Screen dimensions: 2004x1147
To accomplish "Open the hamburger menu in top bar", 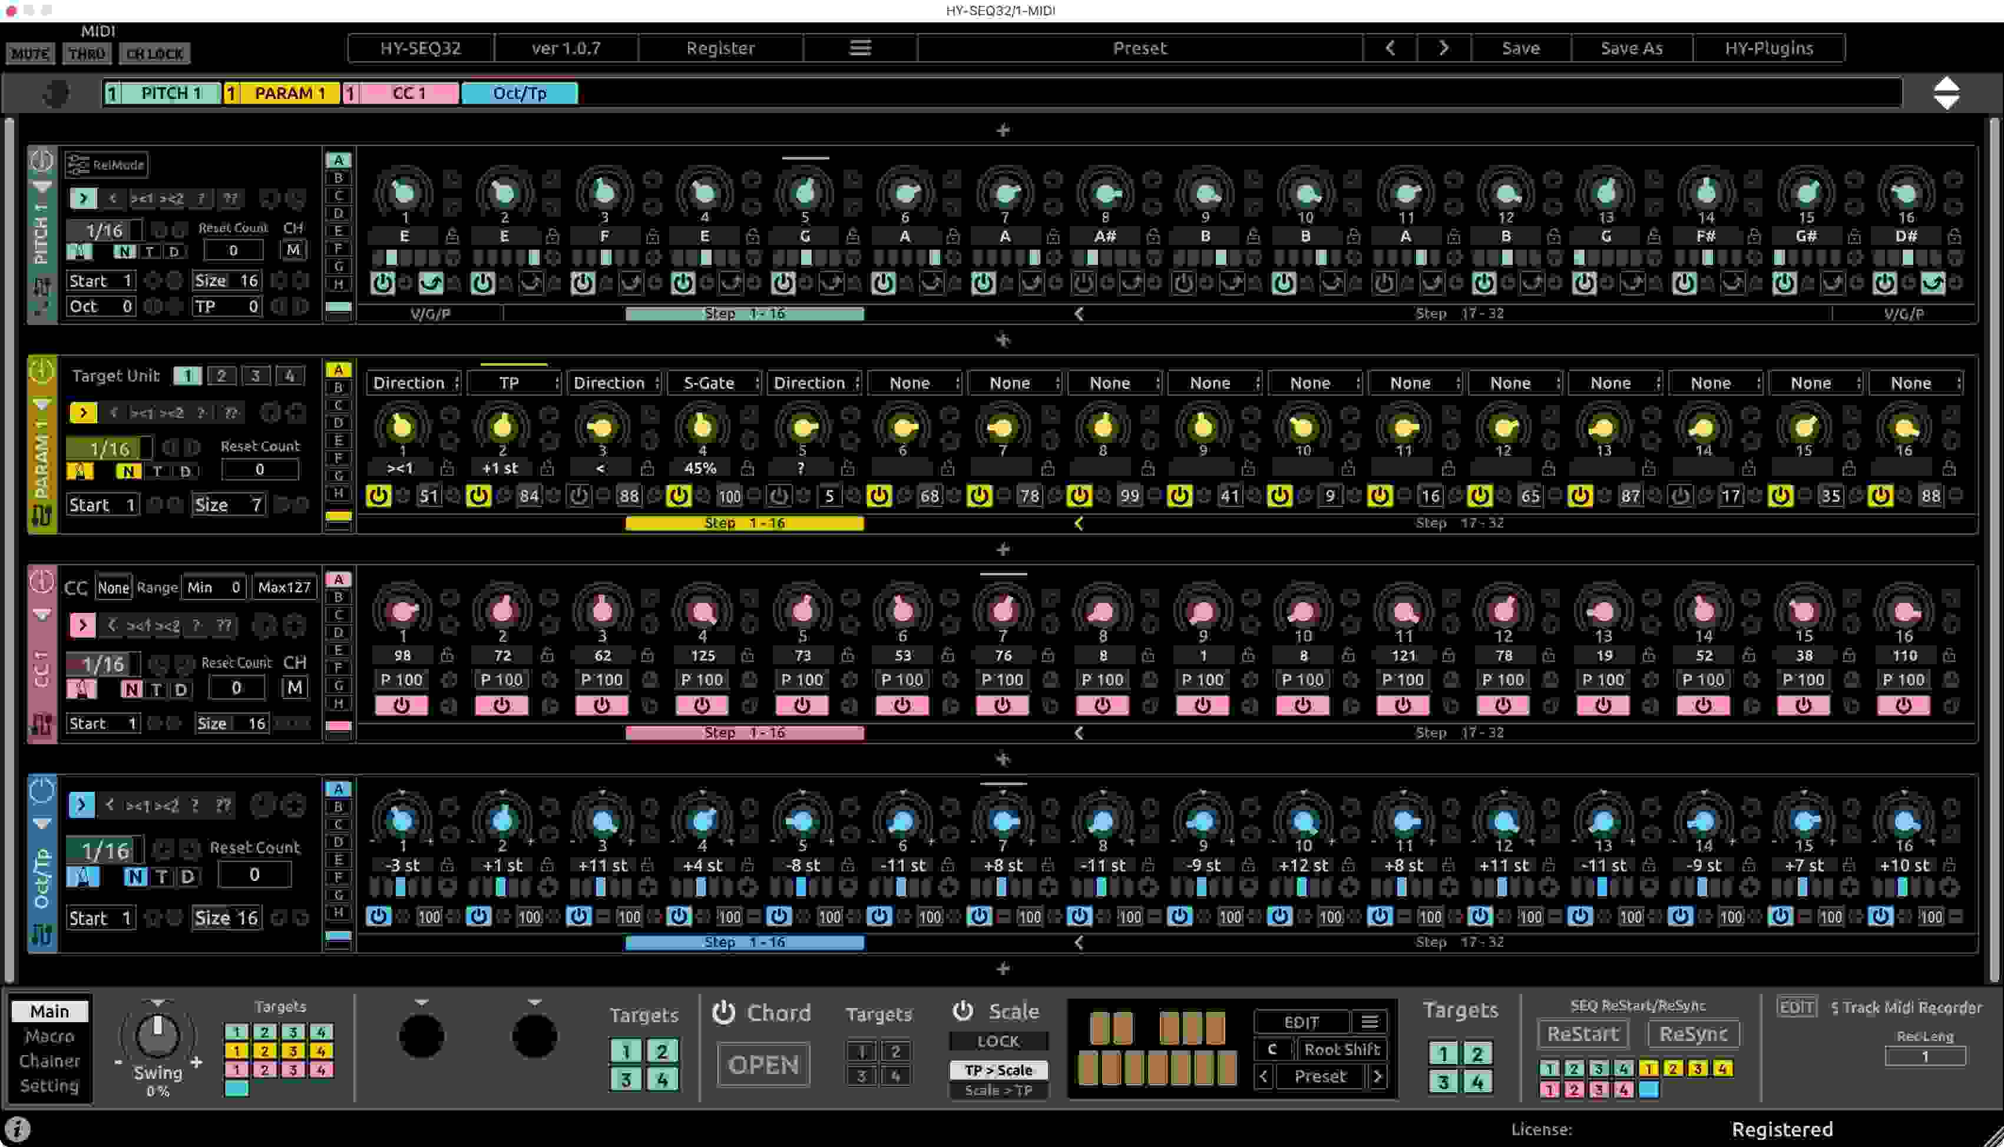I will pyautogui.click(x=860, y=48).
